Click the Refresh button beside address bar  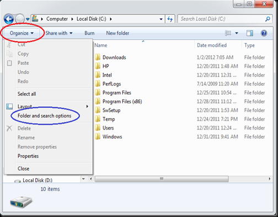[170, 19]
